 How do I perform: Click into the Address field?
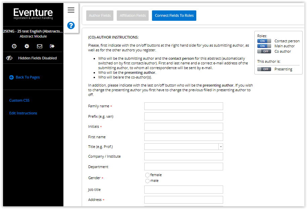click(x=184, y=200)
